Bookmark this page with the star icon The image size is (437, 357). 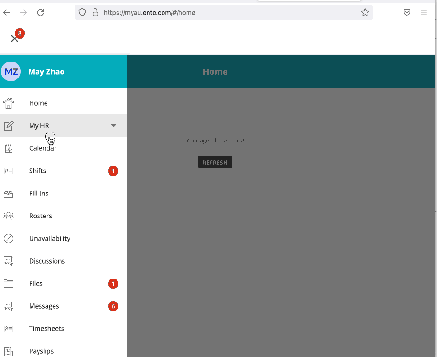coord(365,12)
